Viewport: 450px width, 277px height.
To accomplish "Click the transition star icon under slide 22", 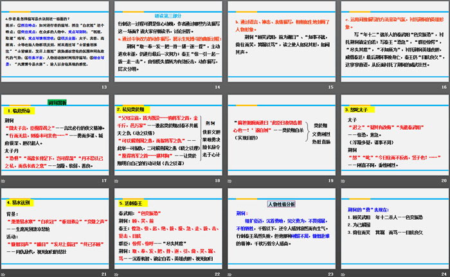I will pyautogui.click(x=118, y=273).
